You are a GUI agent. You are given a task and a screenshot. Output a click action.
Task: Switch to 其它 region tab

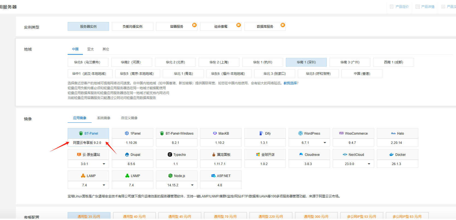[106, 49]
